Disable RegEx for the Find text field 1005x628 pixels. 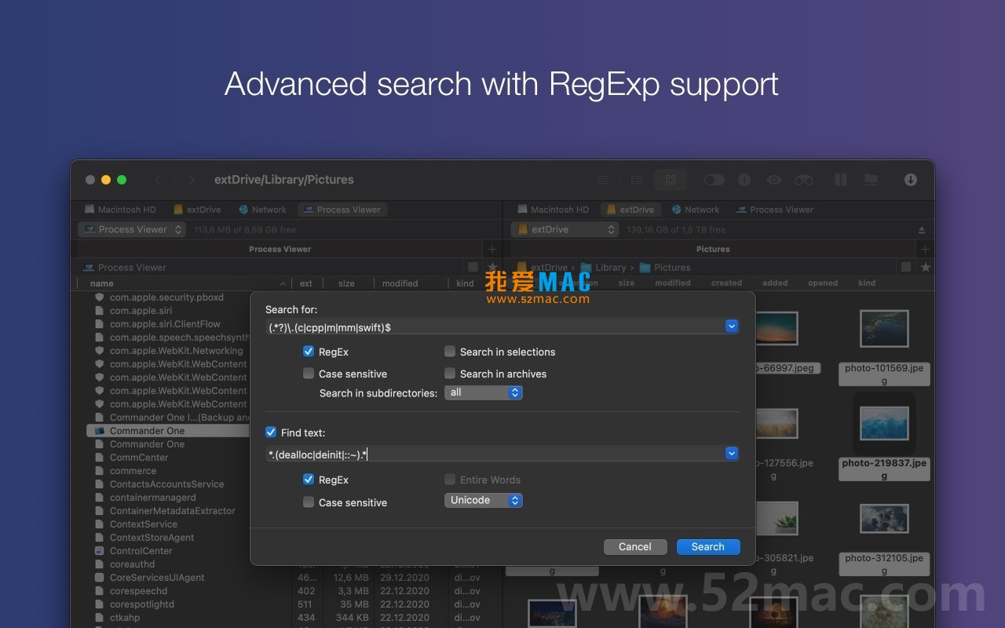coord(309,479)
